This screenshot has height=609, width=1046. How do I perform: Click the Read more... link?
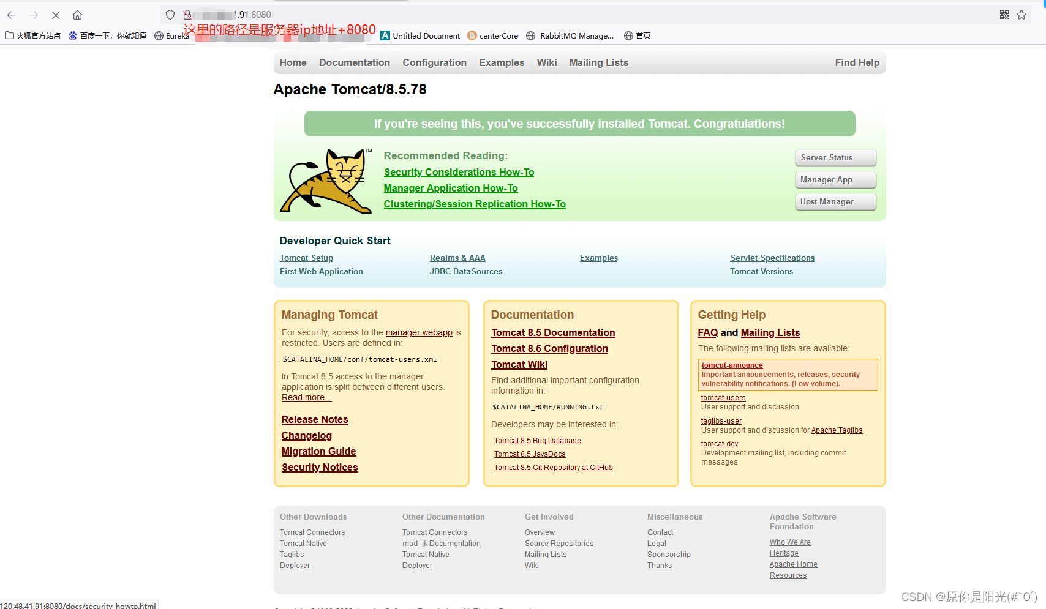(306, 397)
